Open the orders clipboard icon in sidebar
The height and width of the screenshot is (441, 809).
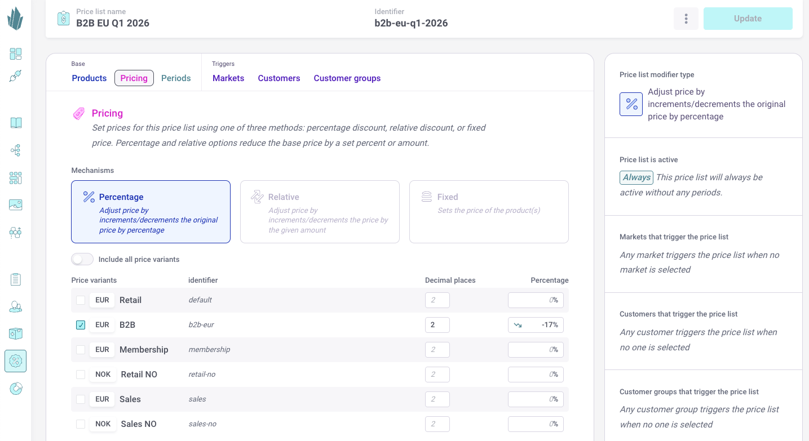click(16, 279)
